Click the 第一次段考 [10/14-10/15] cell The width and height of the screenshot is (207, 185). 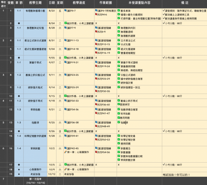(x=35, y=181)
